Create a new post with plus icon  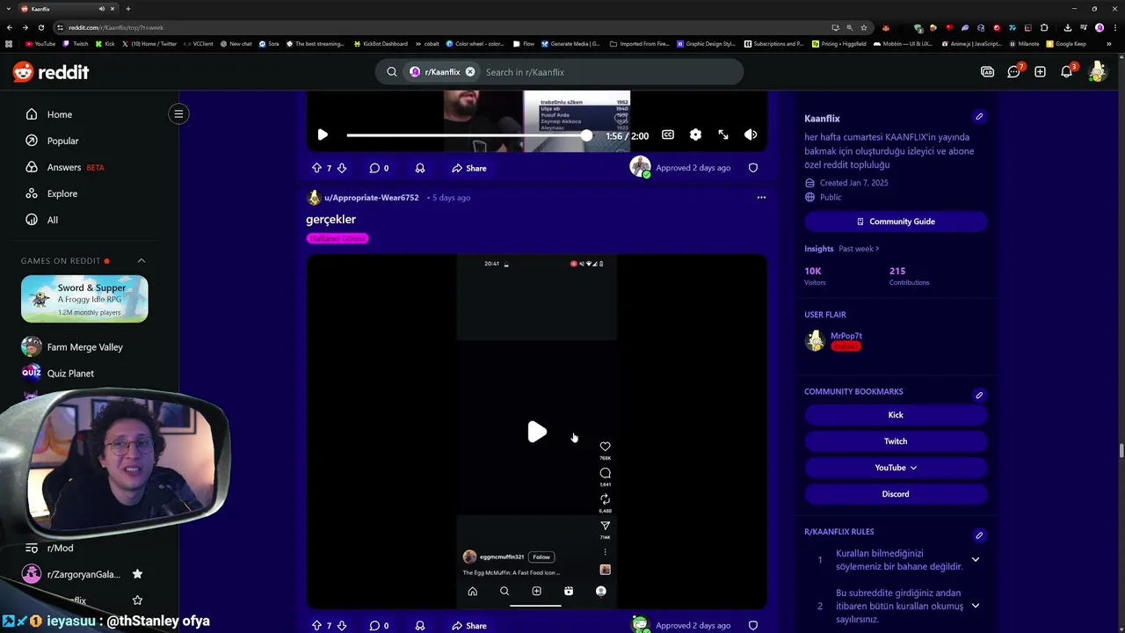(x=1040, y=72)
